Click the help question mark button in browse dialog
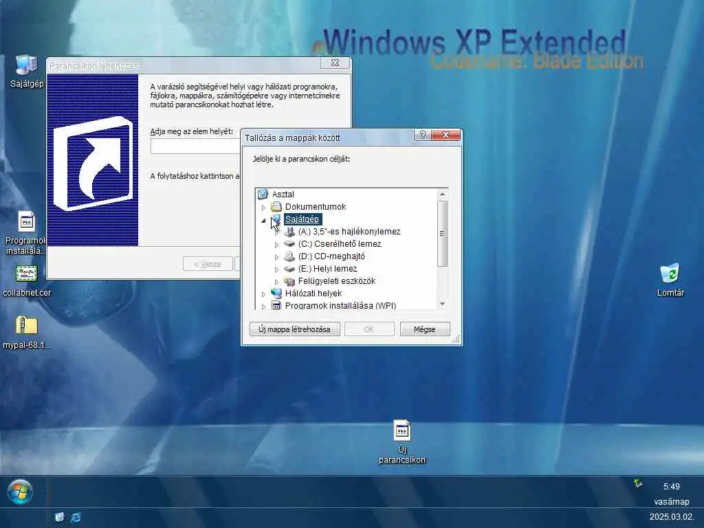The width and height of the screenshot is (704, 528). pos(422,135)
